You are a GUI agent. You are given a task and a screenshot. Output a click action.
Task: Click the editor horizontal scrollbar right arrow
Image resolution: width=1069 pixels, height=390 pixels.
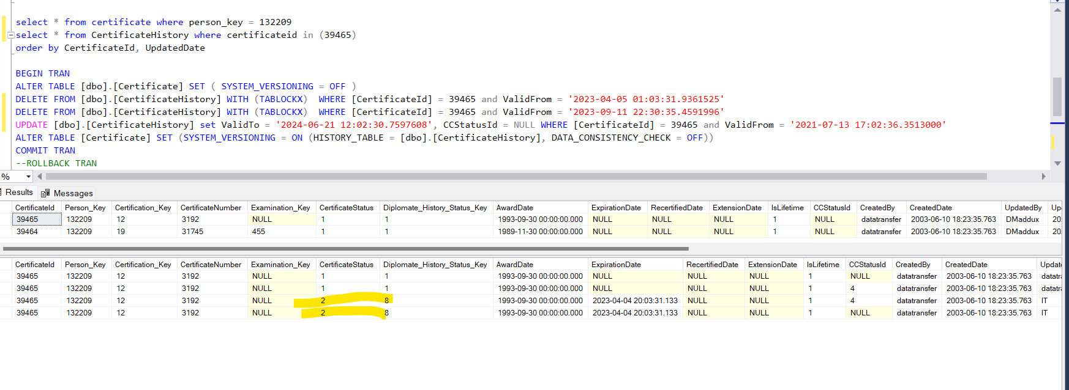tap(1044, 176)
